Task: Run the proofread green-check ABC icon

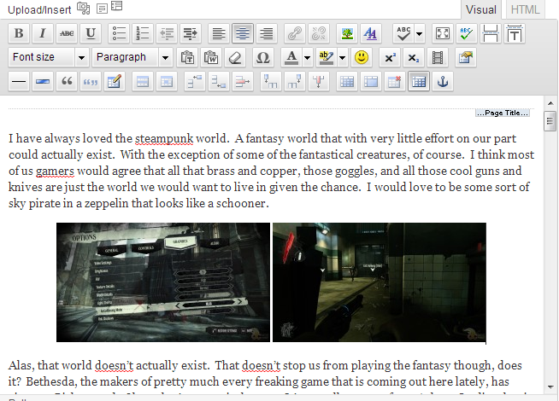Action: (x=467, y=33)
